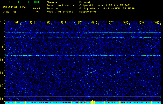The image size is (163, 104).
Task: Select location text Chigasaki, Japan
Action: pos(92,5)
